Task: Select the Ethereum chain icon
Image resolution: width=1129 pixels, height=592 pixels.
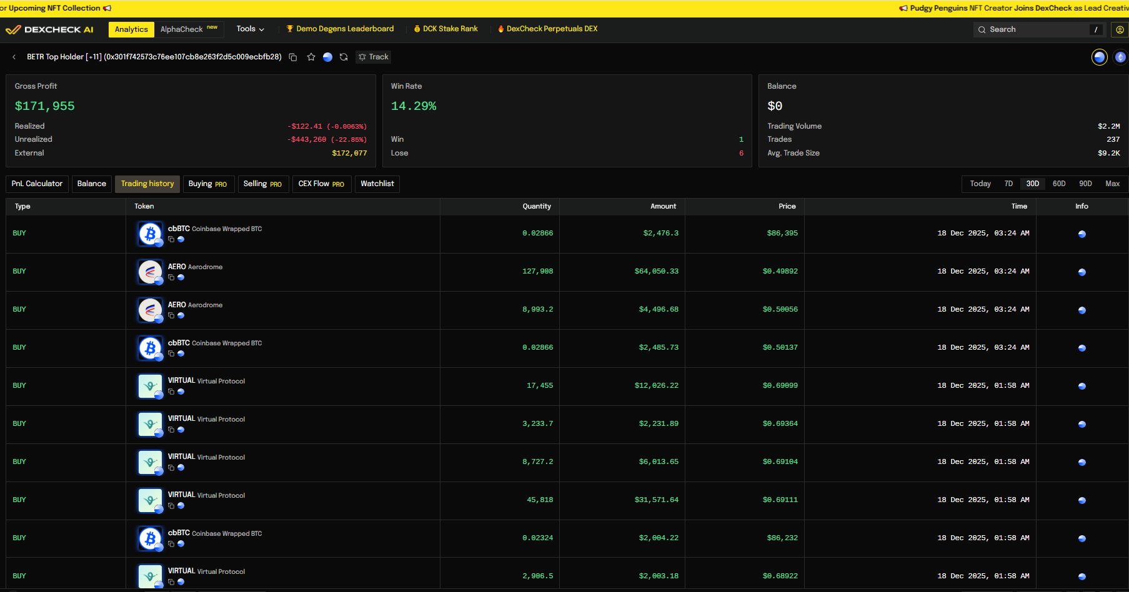Action: 1120,57
